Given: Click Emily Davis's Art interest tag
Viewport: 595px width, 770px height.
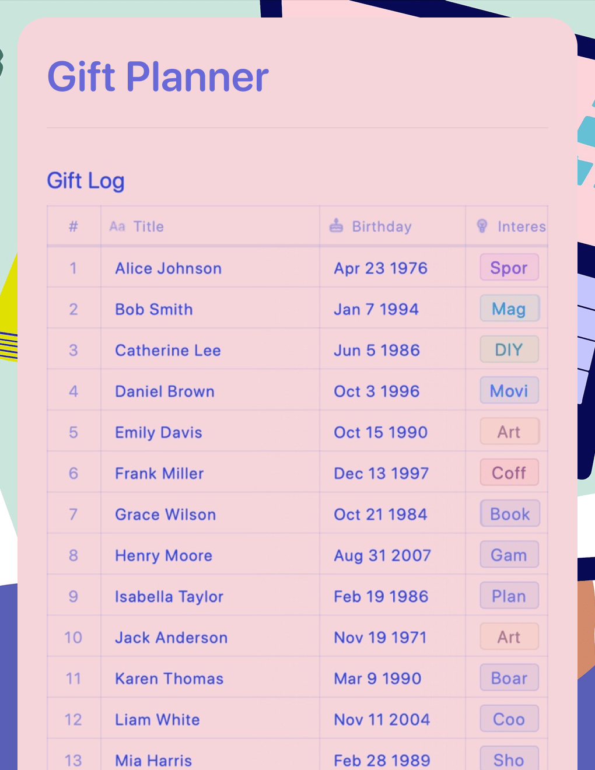Looking at the screenshot, I should pos(509,432).
